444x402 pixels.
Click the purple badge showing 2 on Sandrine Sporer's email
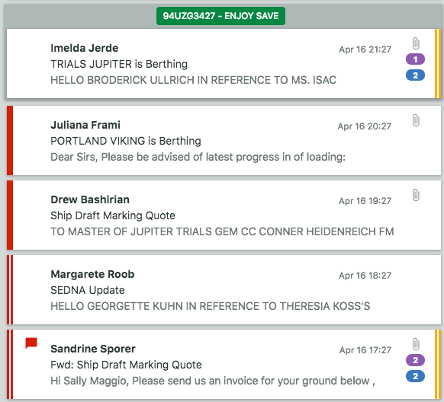[416, 360]
